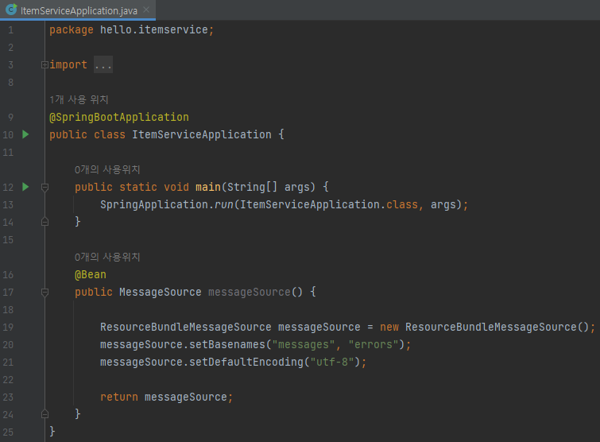
Task: Click the Java class icon in the tab
Action: coord(11,10)
